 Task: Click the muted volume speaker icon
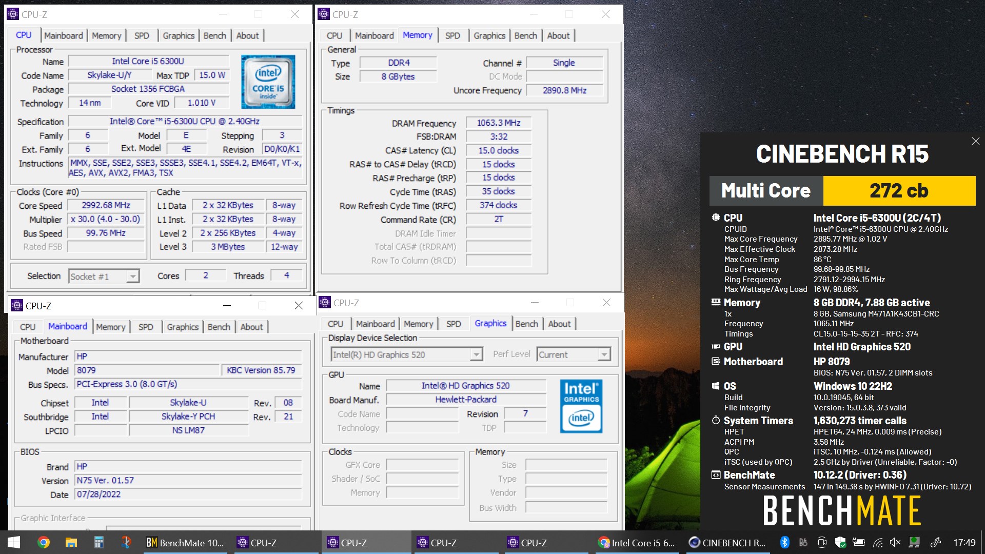coord(896,542)
